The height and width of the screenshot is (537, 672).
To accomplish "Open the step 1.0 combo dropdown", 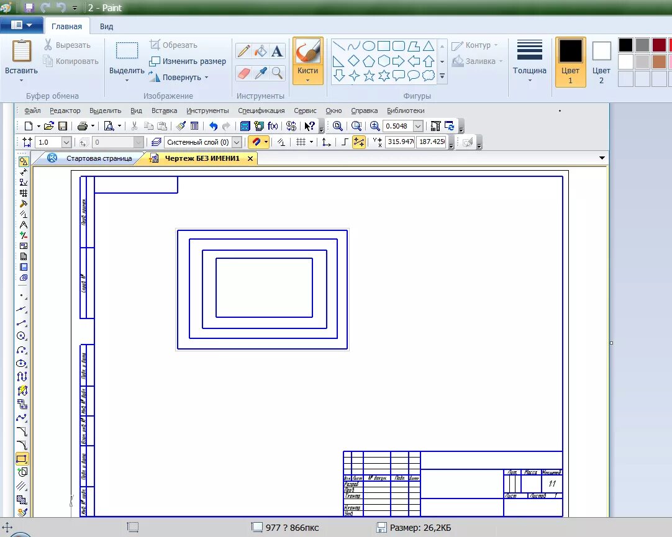I will click(x=66, y=142).
